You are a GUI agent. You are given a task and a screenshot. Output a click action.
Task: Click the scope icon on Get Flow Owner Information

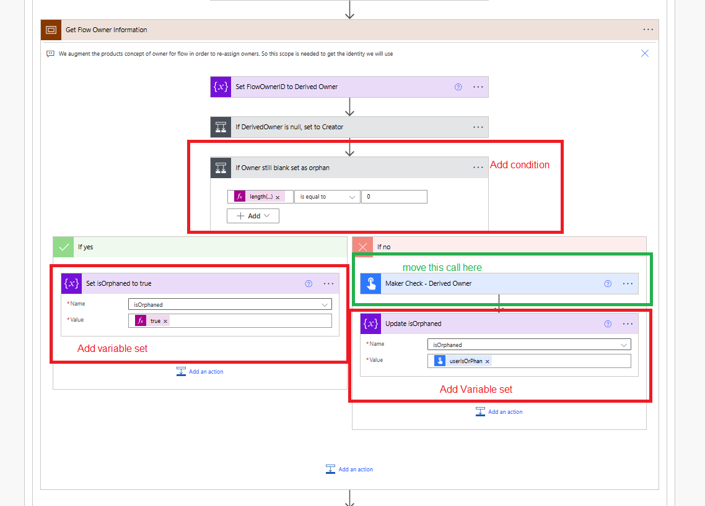click(50, 30)
